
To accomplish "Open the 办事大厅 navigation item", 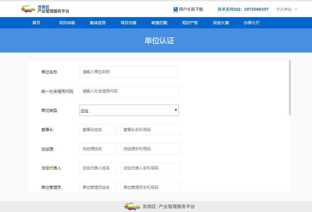I will tap(252, 23).
